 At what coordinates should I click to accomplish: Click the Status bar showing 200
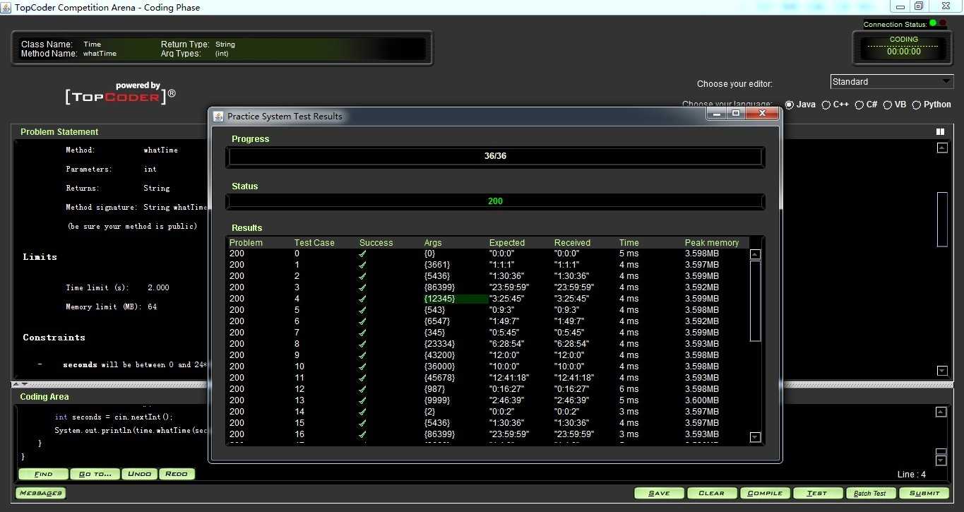[495, 201]
